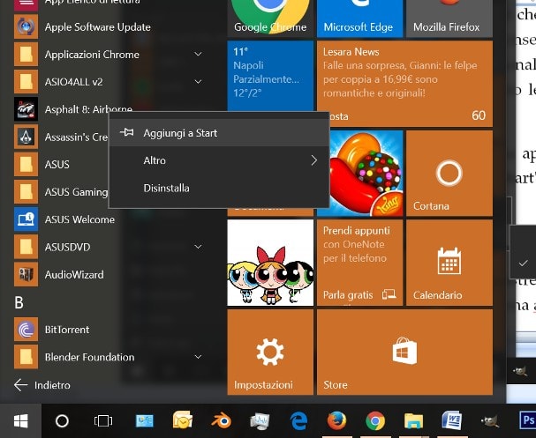This screenshot has width=536, height=438.
Task: Click the Applicazioni Chrome folder icon
Action: [26, 54]
